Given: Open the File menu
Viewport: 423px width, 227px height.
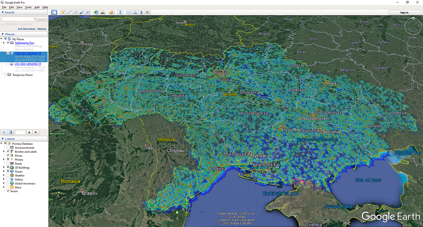Looking at the screenshot, I should (x=4, y=7).
